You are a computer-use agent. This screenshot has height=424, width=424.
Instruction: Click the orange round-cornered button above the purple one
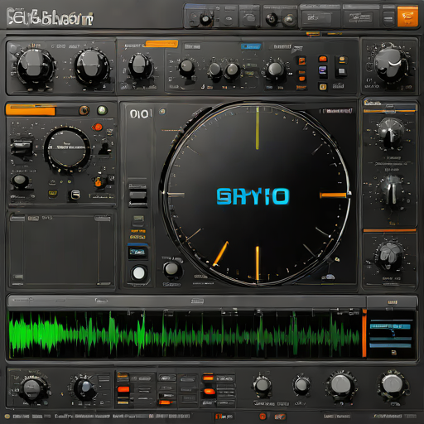323,59
